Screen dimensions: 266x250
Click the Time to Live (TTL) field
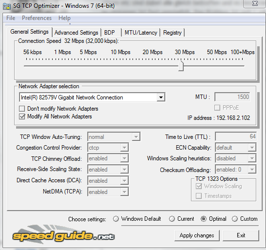click(x=236, y=136)
